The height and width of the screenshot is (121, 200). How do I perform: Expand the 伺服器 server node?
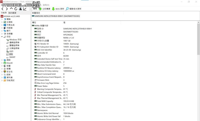click(x=2, y=28)
